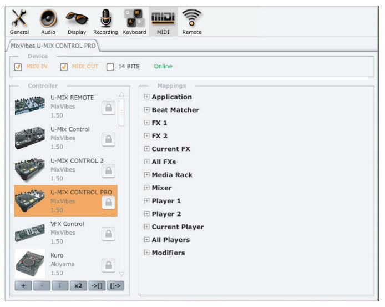Expand the All FXs mappings group

pos(146,162)
